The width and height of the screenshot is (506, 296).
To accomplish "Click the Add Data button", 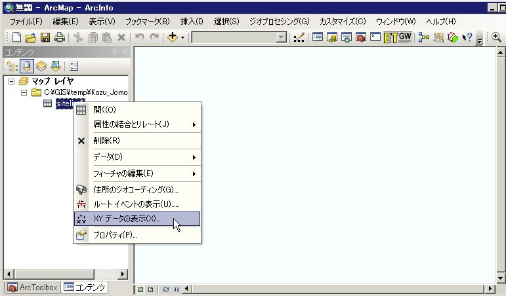I will tap(173, 37).
